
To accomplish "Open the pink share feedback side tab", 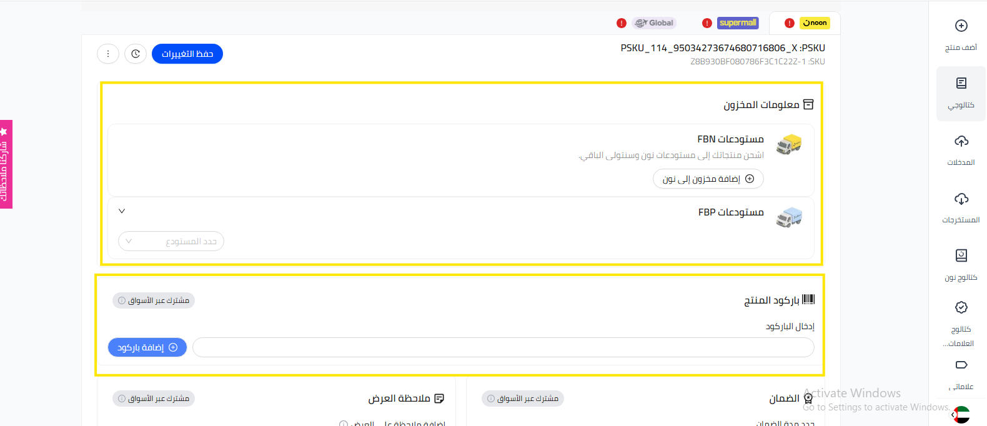I will 6,164.
